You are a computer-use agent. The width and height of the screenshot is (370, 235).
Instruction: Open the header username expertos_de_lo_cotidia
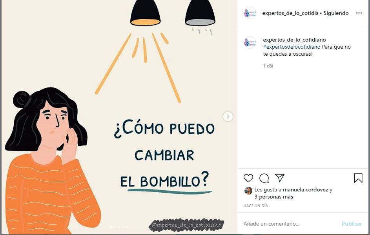tap(290, 13)
